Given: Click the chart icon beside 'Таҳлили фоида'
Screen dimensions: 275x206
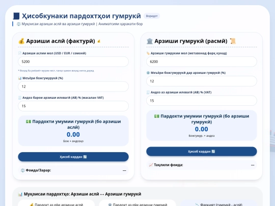Looking at the screenshot, I should click(151, 165).
